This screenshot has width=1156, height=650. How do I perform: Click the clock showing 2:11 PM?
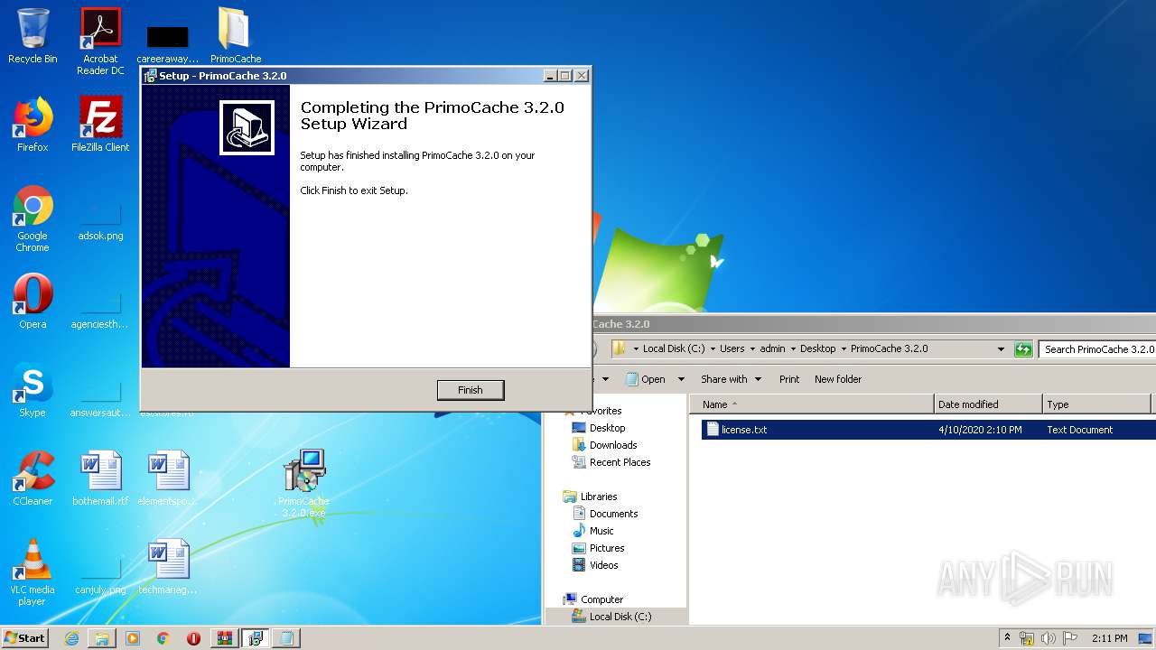(1109, 638)
